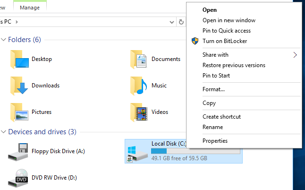Click the Desktop folder label
Viewport: 305px width, 190px height.
point(42,59)
